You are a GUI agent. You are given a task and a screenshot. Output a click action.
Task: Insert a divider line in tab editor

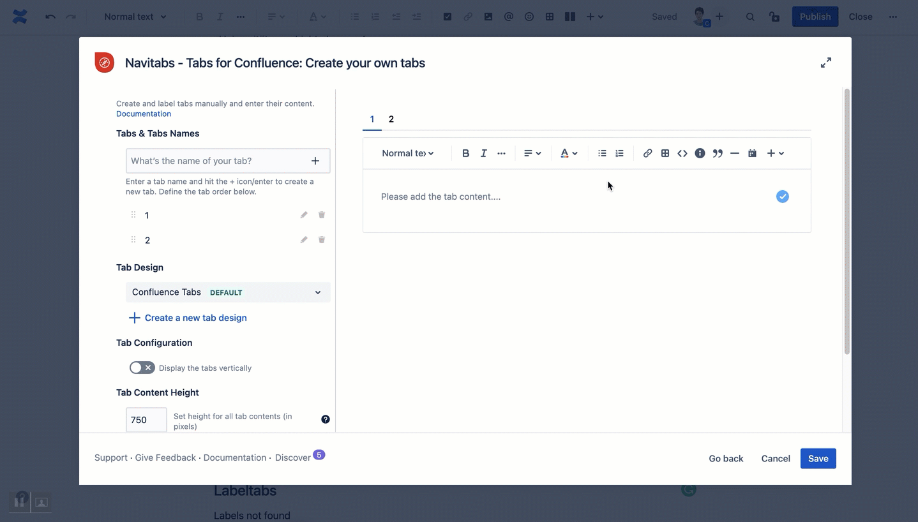coord(735,153)
